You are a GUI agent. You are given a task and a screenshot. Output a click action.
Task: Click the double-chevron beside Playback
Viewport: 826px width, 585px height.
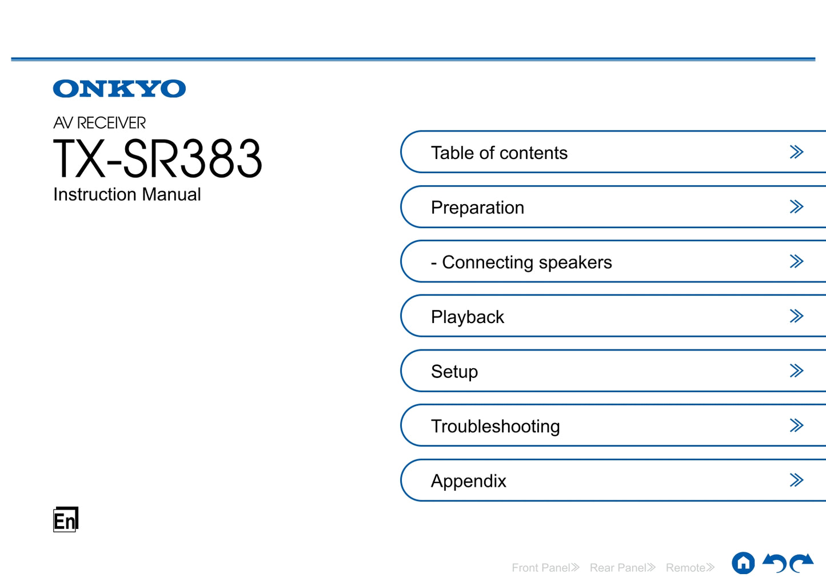[796, 316]
